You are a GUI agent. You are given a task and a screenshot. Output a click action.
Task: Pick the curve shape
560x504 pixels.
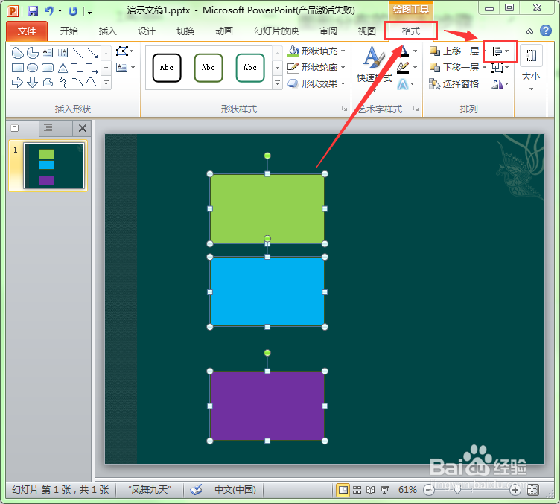92,83
